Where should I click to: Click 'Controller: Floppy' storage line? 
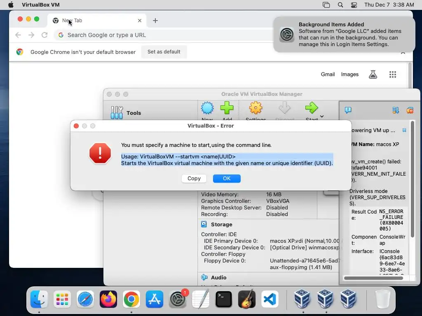pyautogui.click(x=223, y=254)
